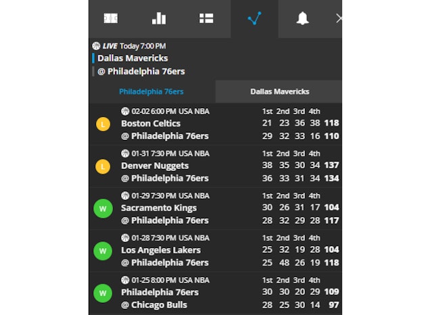Open the Sacramento Kings team link
The height and width of the screenshot is (315, 428).
click(x=159, y=208)
